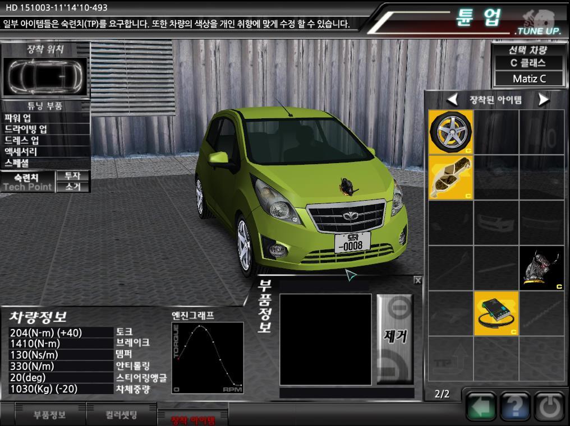Viewport: 570px width, 426px height.
Task: Close the 부품정보 panel with X
Action: 418,280
